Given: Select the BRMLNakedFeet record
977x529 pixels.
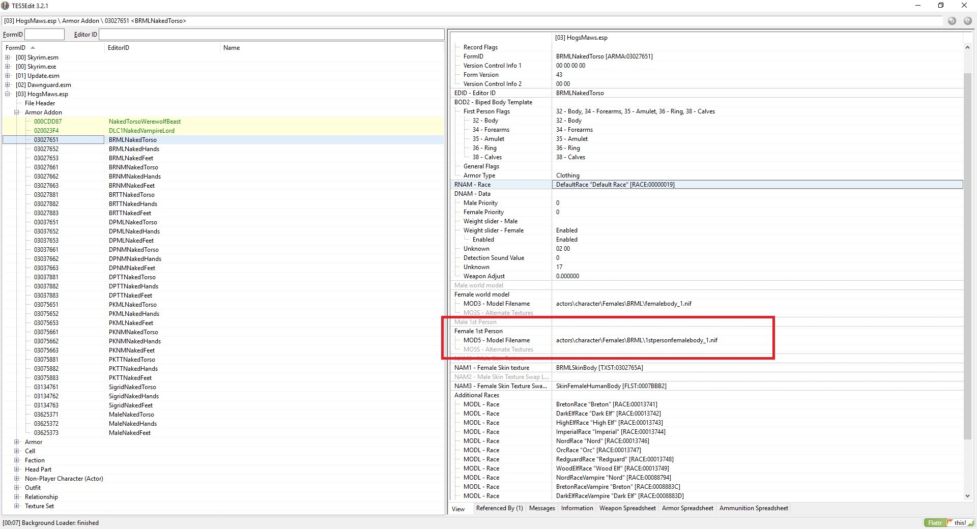Looking at the screenshot, I should [223, 158].
